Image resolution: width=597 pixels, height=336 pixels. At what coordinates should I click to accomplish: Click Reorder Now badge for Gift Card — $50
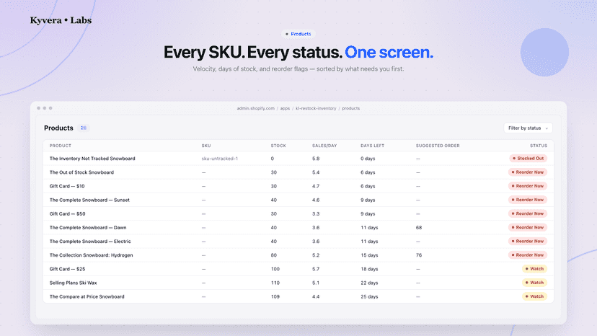[528, 213]
